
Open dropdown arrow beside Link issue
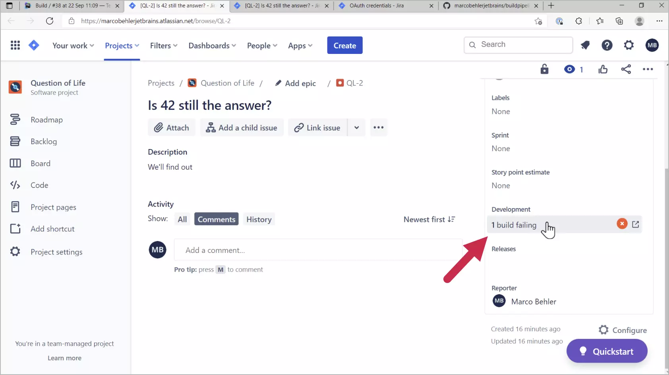[x=356, y=128]
